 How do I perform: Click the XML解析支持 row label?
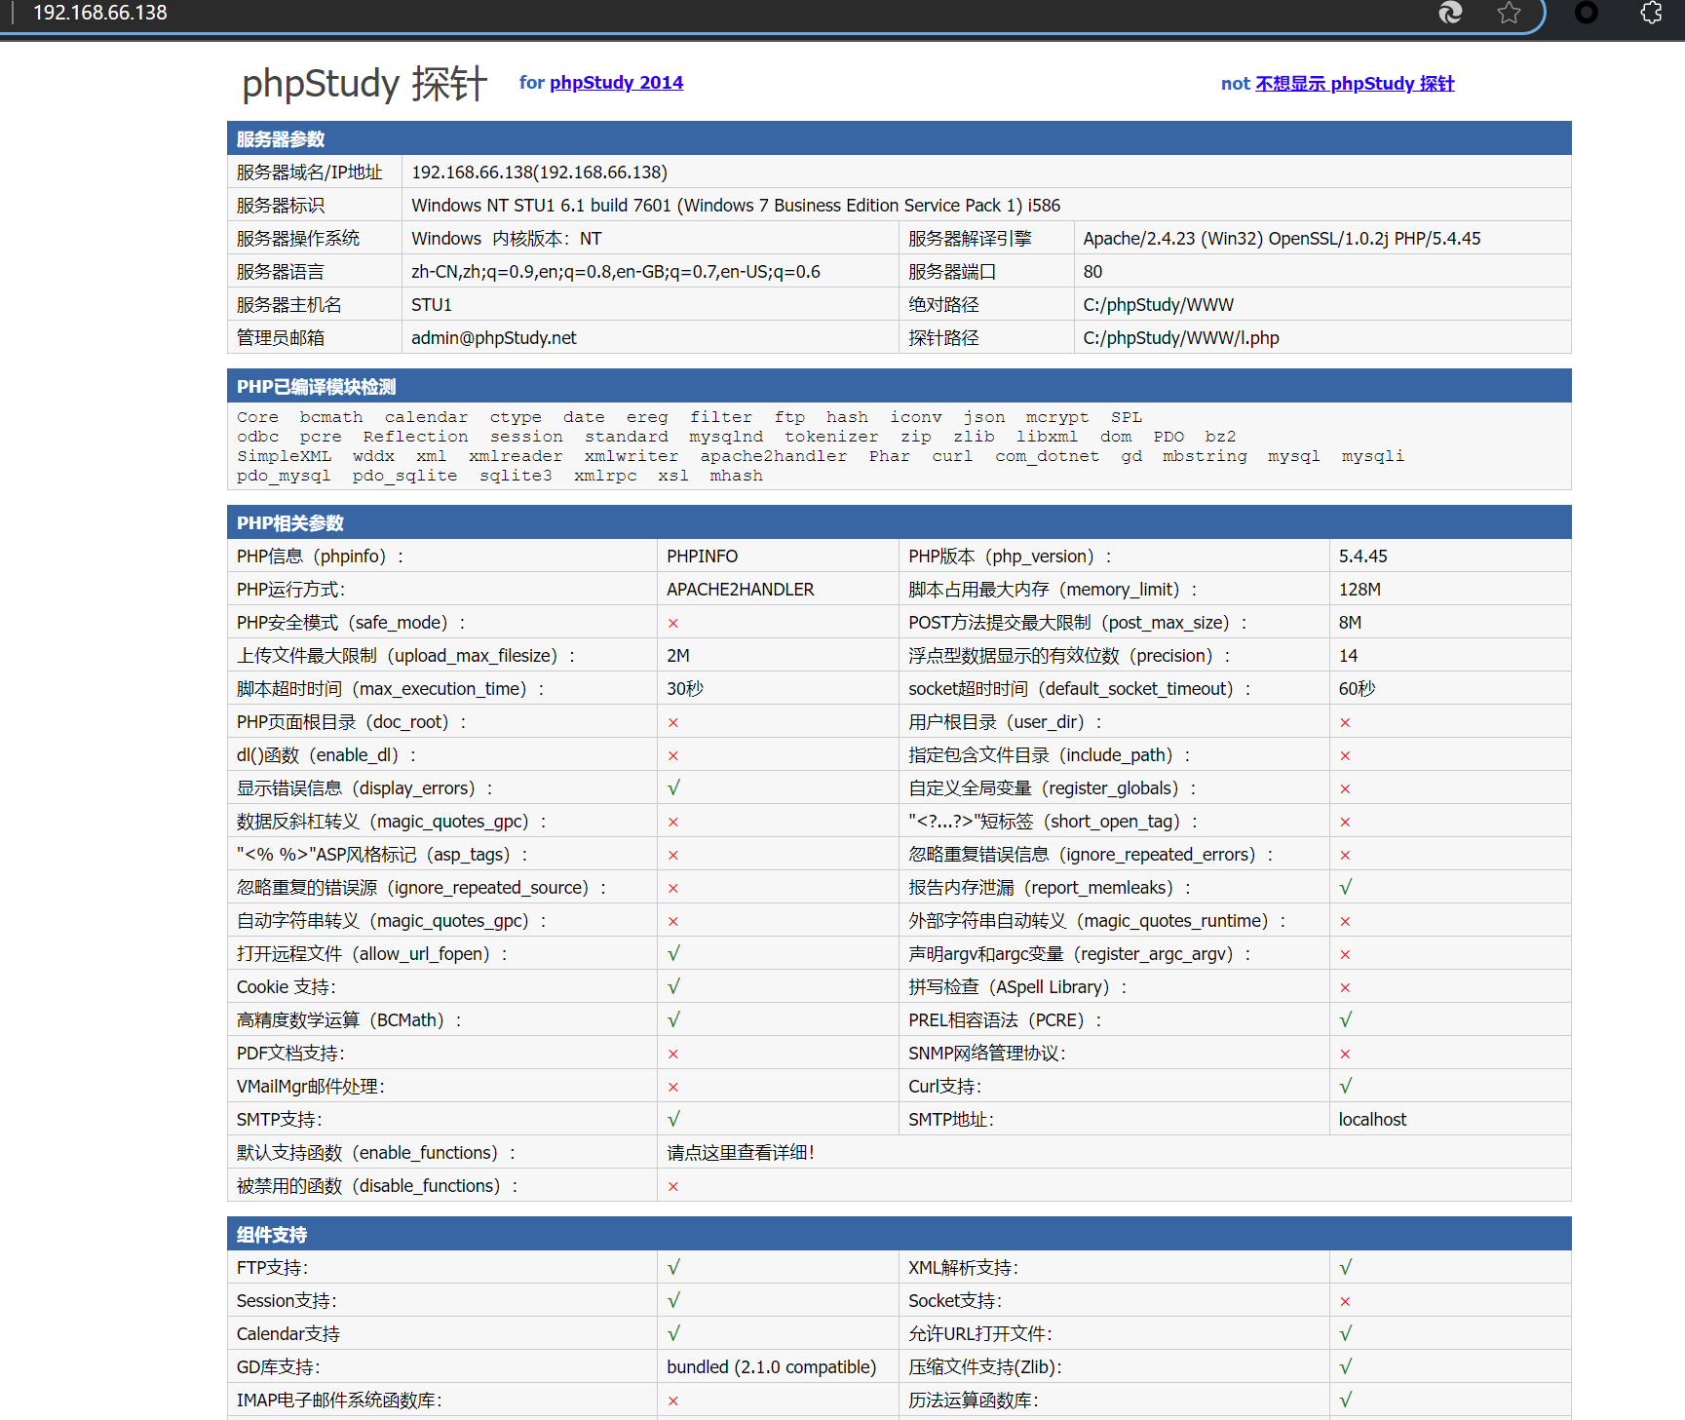(x=963, y=1268)
